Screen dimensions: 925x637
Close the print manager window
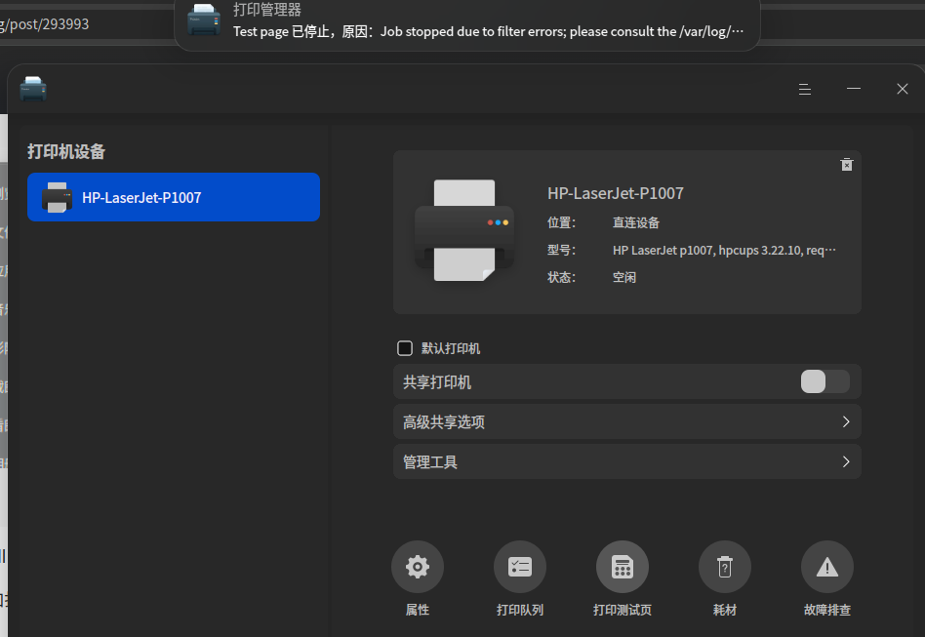[x=902, y=89]
